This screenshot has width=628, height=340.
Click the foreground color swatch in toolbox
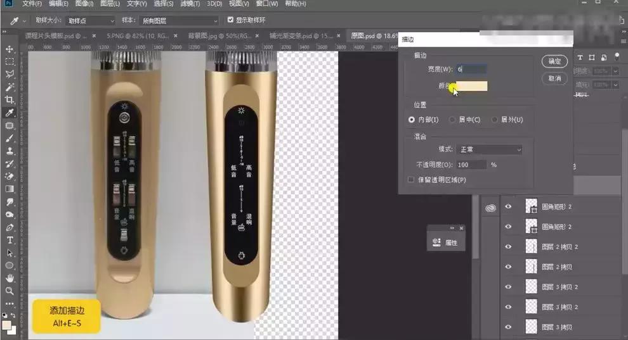click(x=6, y=325)
